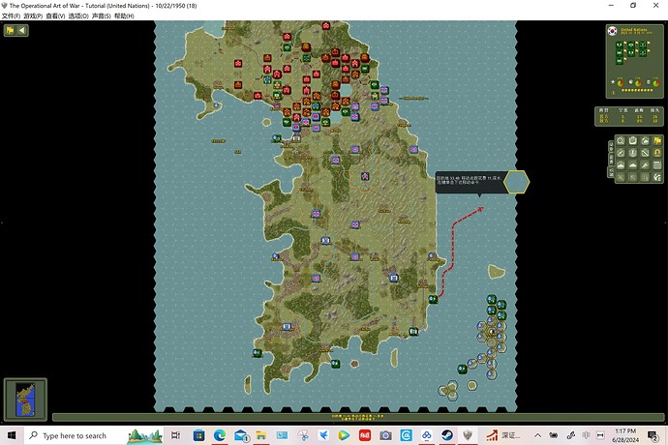Open Task View on taskbar
Screen dimensions: 668x445
[x=175, y=435]
